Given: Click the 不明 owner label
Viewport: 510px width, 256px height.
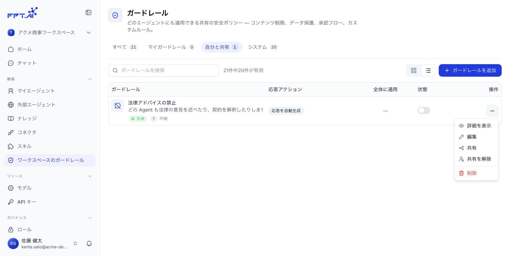Looking at the screenshot, I should click(x=163, y=119).
